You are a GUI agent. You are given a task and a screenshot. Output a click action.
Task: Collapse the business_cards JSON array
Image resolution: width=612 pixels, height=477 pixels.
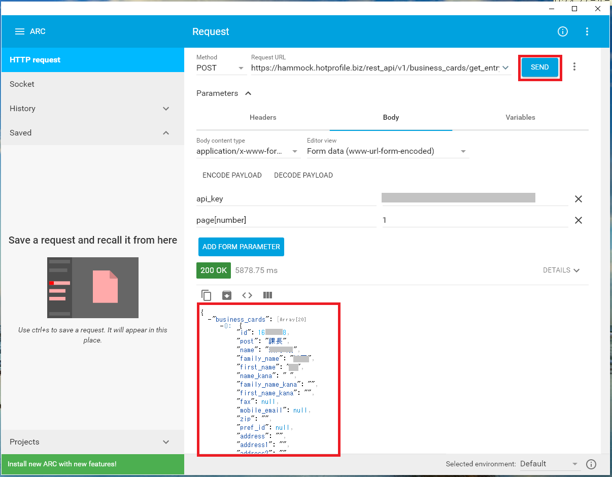coord(210,320)
